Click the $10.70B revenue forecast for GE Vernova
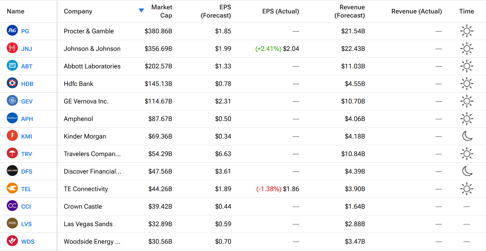 (x=353, y=101)
